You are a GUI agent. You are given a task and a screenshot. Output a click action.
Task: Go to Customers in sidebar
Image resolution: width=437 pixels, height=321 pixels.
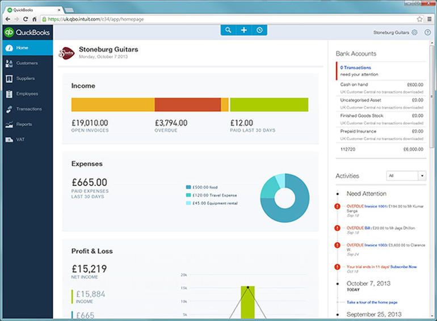point(27,63)
